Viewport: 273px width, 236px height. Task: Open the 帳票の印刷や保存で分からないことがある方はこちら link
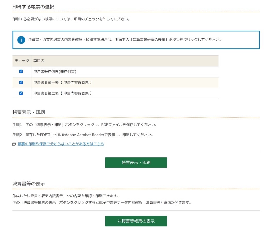point(61,144)
